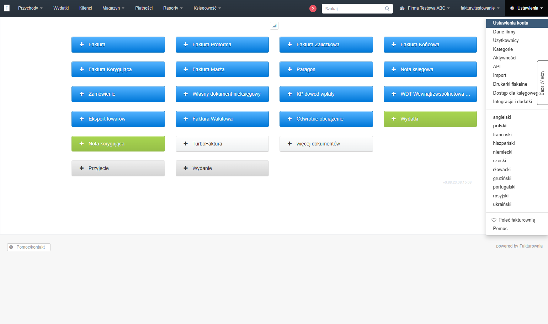
Task: Create a Wydanie warehouse document
Action: coord(222,168)
